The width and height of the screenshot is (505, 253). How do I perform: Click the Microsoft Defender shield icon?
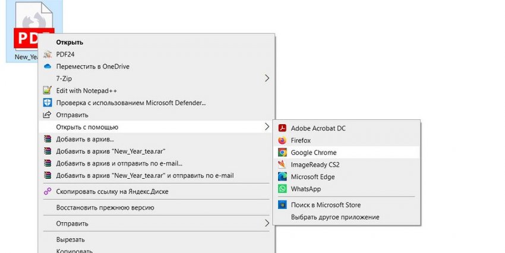point(48,103)
